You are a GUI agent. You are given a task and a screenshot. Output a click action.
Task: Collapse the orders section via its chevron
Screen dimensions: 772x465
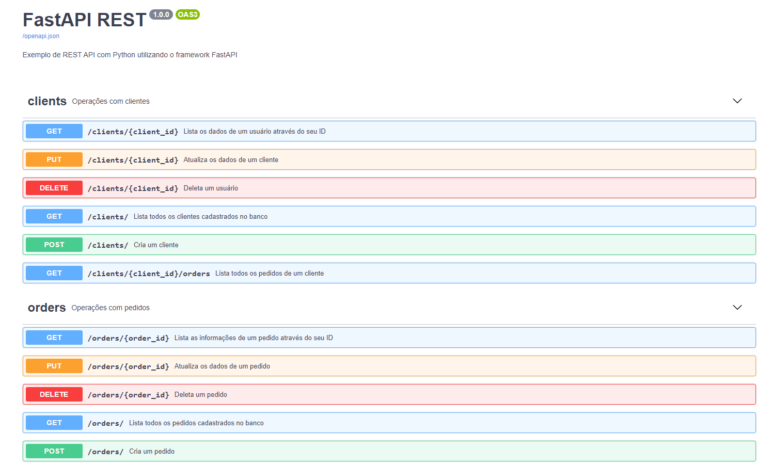click(x=737, y=307)
